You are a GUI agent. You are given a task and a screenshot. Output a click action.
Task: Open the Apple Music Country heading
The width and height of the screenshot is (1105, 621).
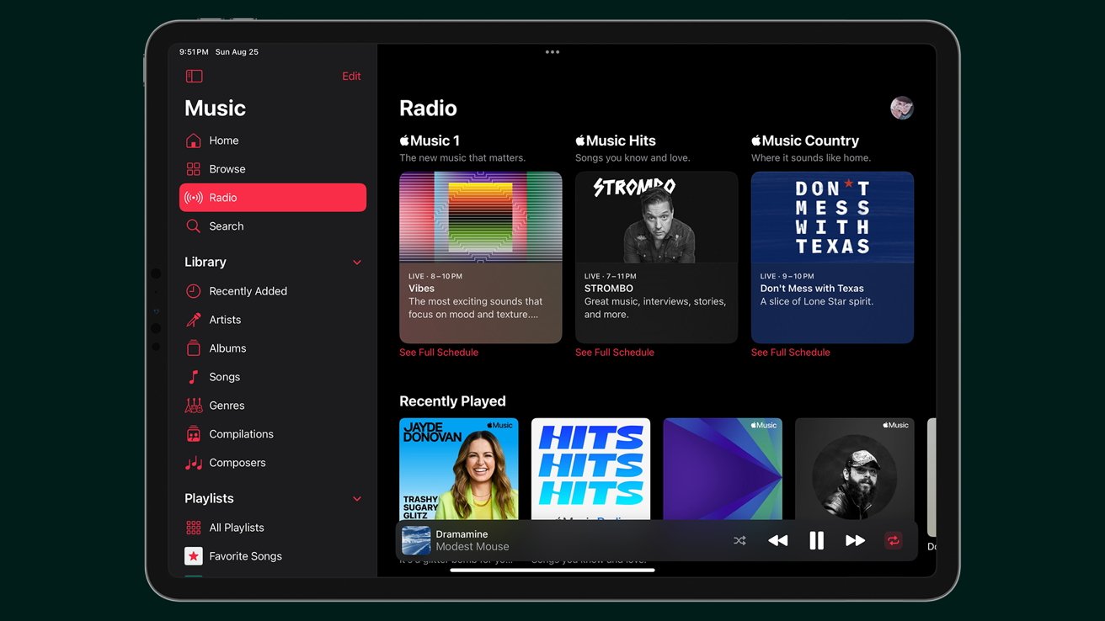[x=805, y=141]
